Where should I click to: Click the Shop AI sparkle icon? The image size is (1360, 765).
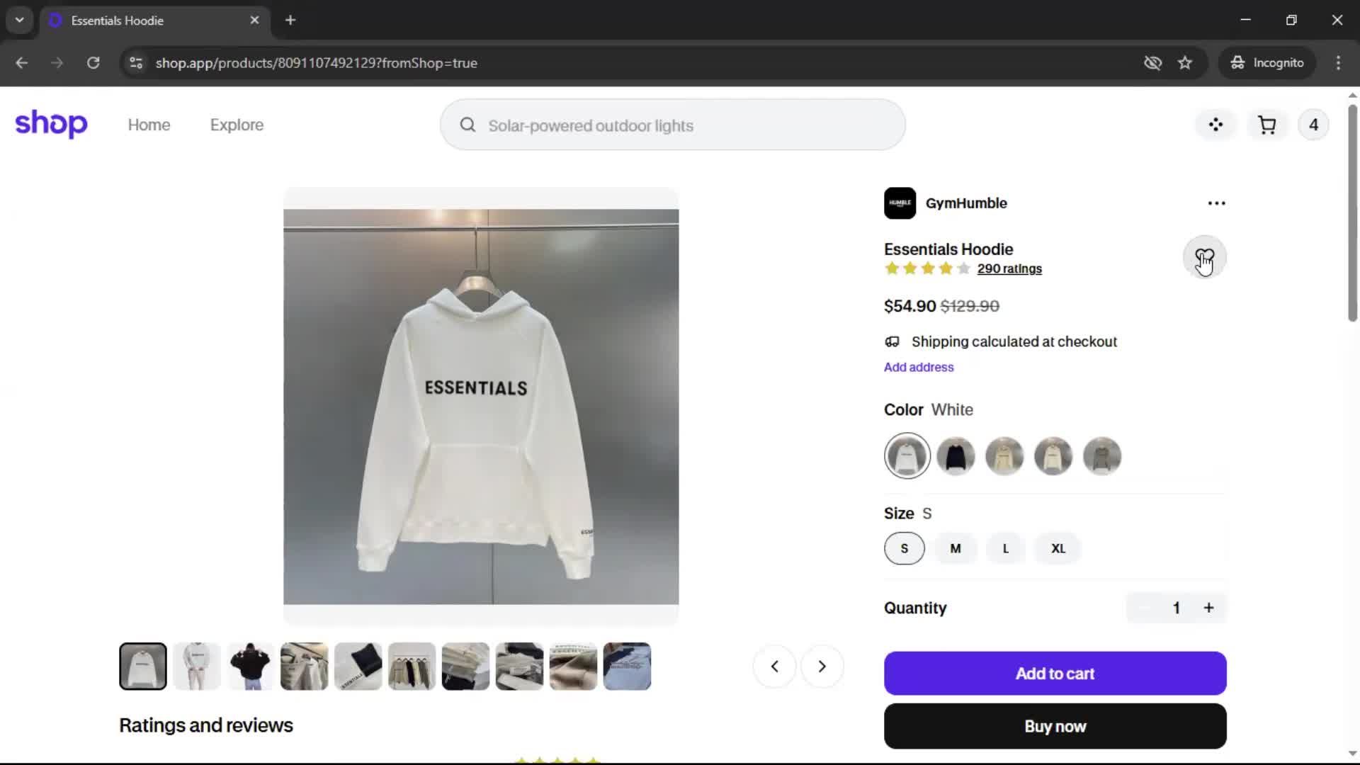point(1215,125)
